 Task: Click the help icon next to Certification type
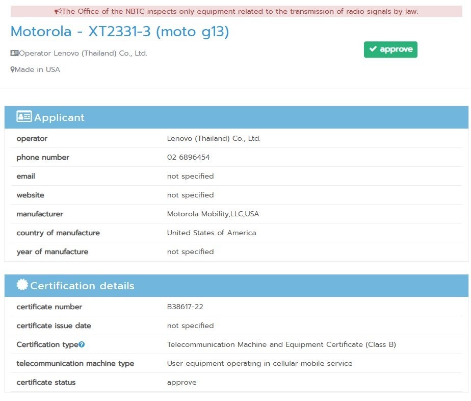click(x=82, y=345)
